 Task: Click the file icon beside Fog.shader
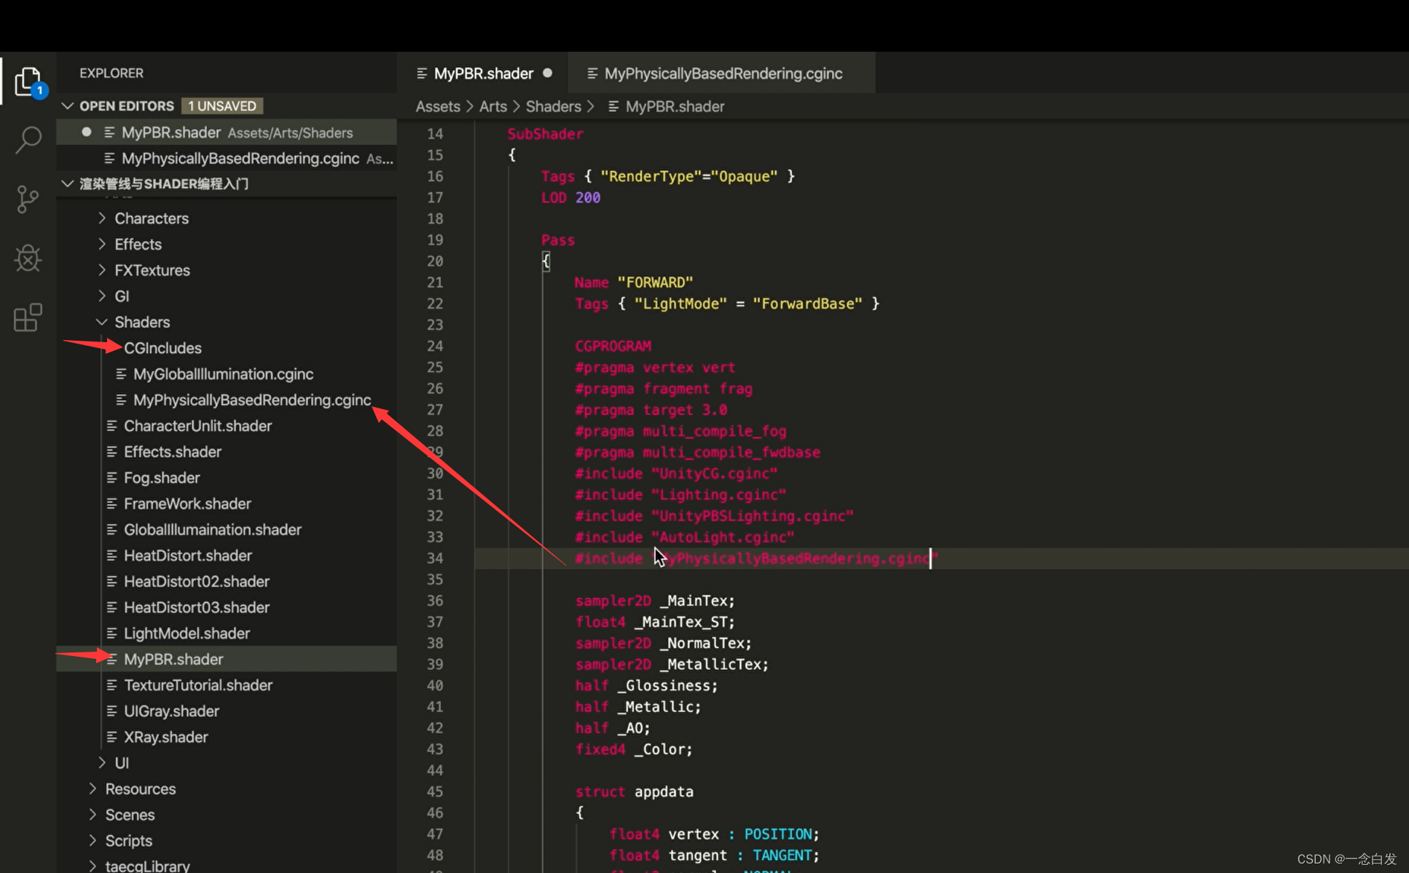click(111, 478)
